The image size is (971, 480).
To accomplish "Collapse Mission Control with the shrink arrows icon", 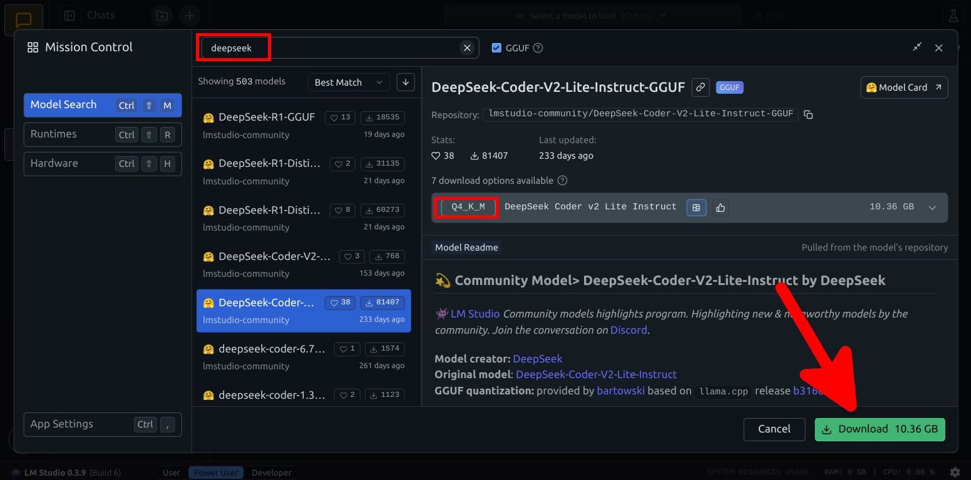I will [x=917, y=47].
